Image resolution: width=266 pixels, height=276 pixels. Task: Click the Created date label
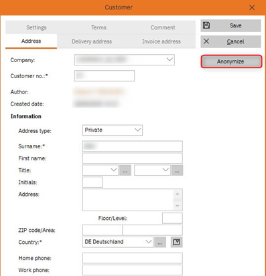pos(27,104)
